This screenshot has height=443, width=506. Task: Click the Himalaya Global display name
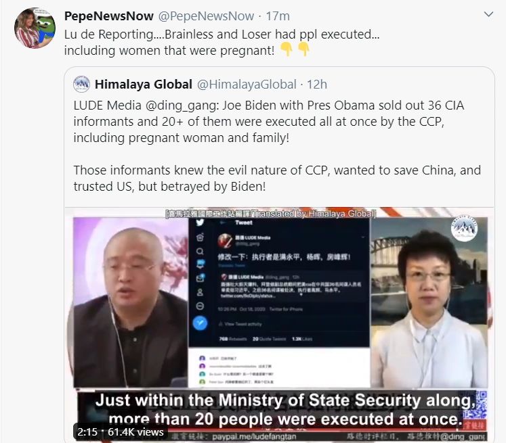tap(144, 85)
